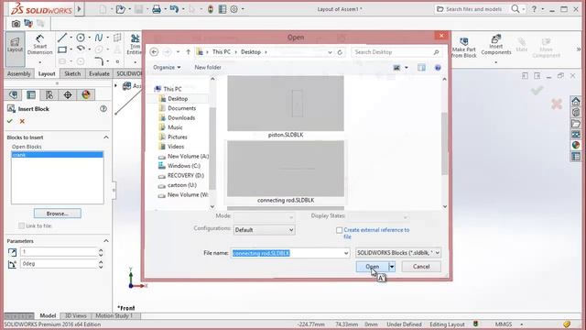Open the DisplayManager tab
This screenshot has height=330, width=586.
pyautogui.click(x=86, y=94)
